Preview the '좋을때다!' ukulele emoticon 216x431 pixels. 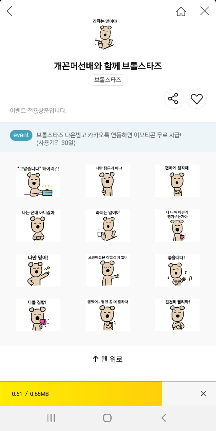pos(177,270)
